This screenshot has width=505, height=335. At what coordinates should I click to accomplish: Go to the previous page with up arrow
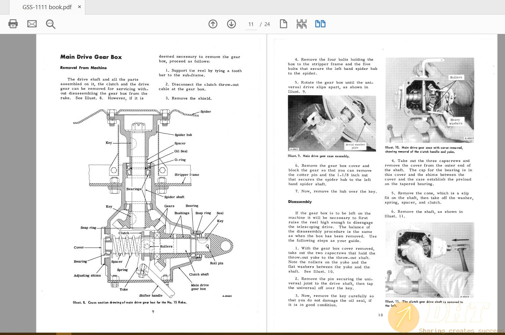213,24
